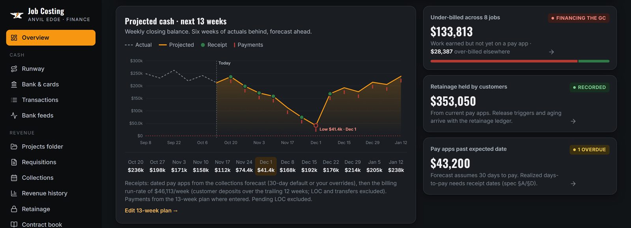Select the Dec 1 $41.4k week

click(266, 166)
